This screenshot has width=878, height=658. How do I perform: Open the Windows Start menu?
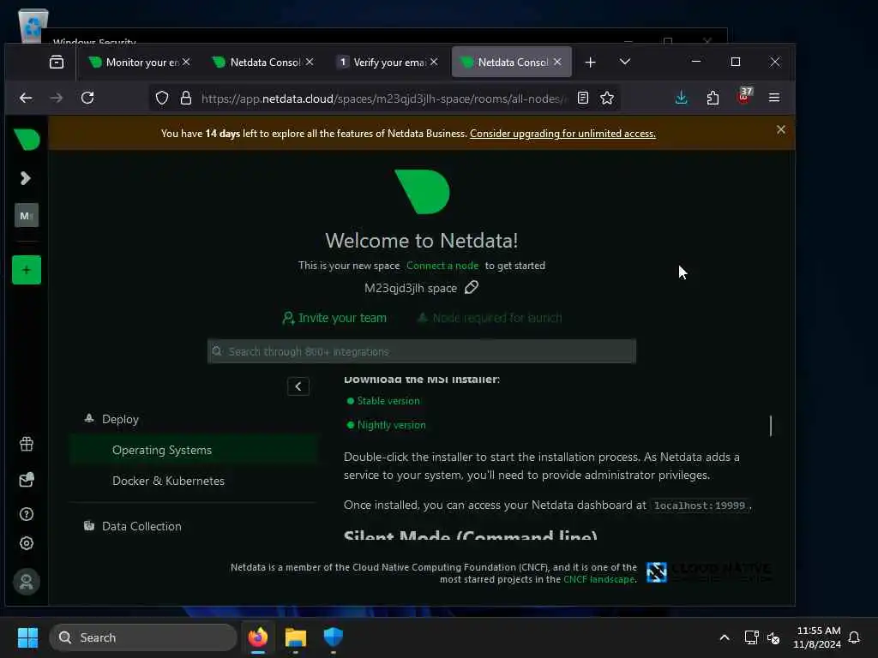point(27,637)
